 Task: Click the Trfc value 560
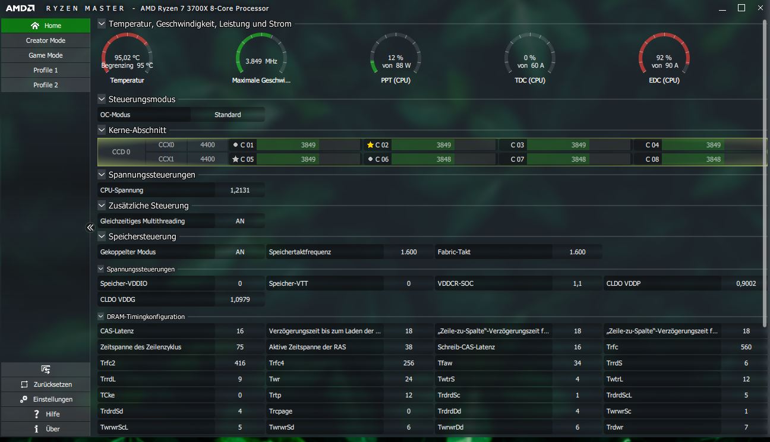coord(746,347)
